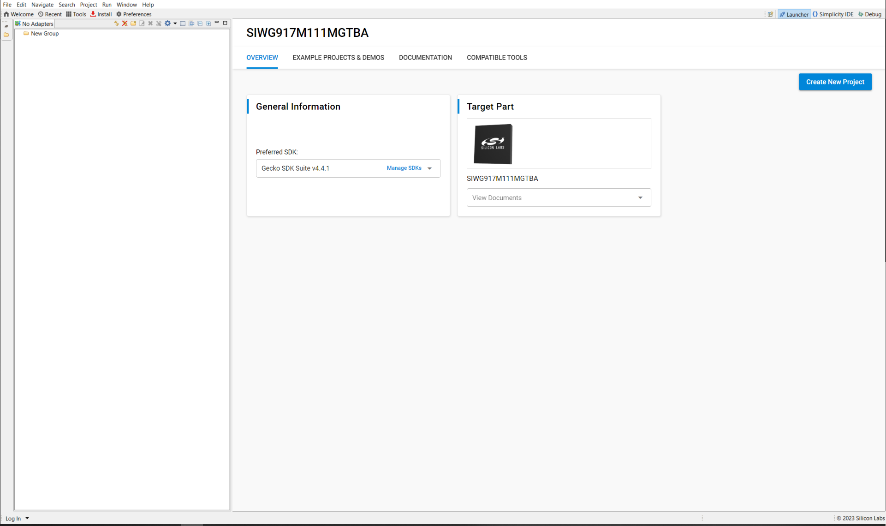Switch to Example Projects & Demos tab
The height and width of the screenshot is (526, 886).
338,58
